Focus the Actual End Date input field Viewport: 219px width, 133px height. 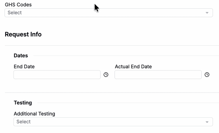(158, 75)
